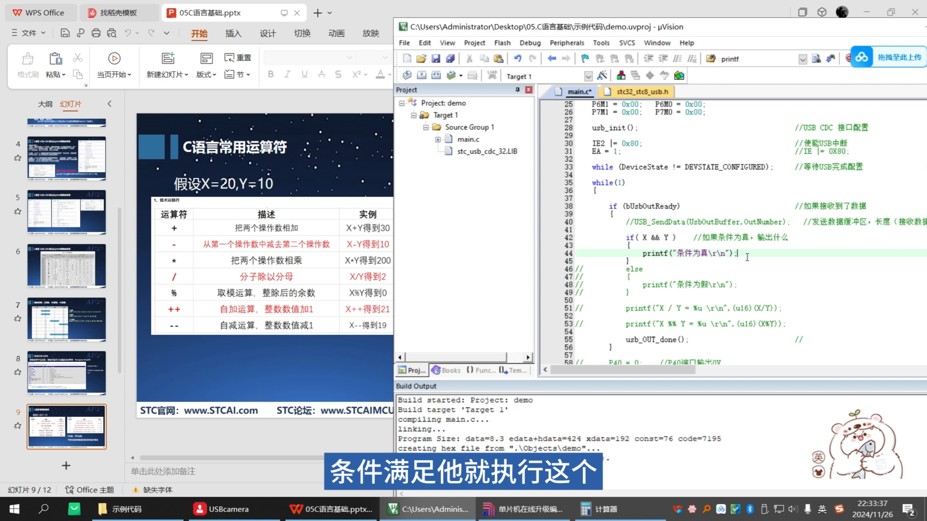The height and width of the screenshot is (521, 927).
Task: Select slide 6 thumbnail
Action: tap(67, 266)
